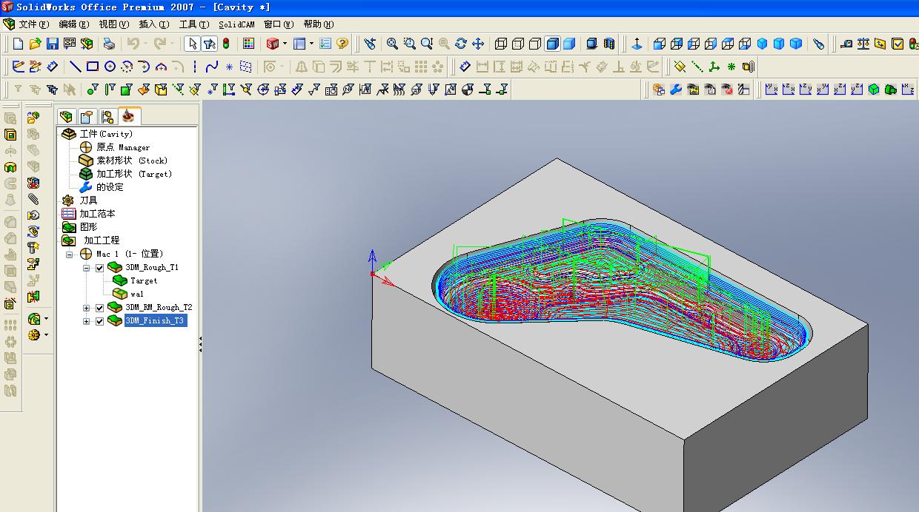Open the 工具 (Tools) menu
919x512 pixels.
[194, 24]
